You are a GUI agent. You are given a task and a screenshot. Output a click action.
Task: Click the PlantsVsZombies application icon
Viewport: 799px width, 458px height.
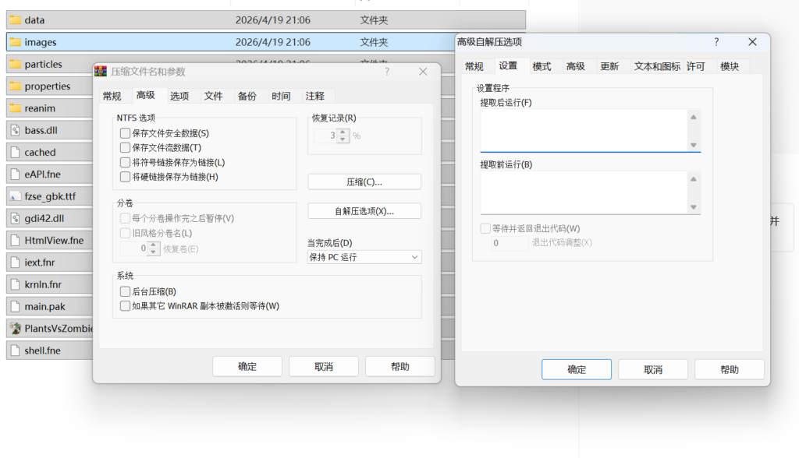[x=15, y=329]
